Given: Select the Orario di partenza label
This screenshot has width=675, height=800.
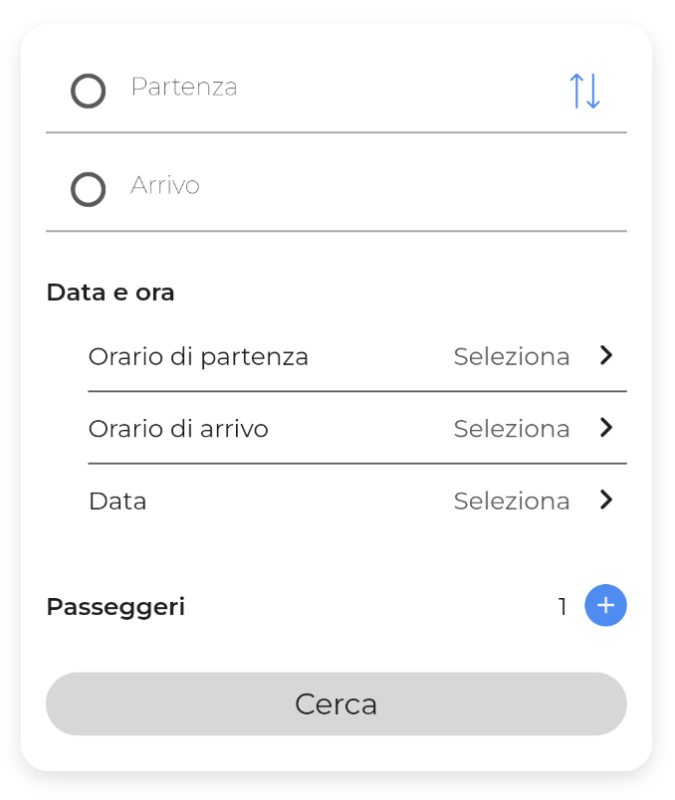Looking at the screenshot, I should [x=198, y=356].
